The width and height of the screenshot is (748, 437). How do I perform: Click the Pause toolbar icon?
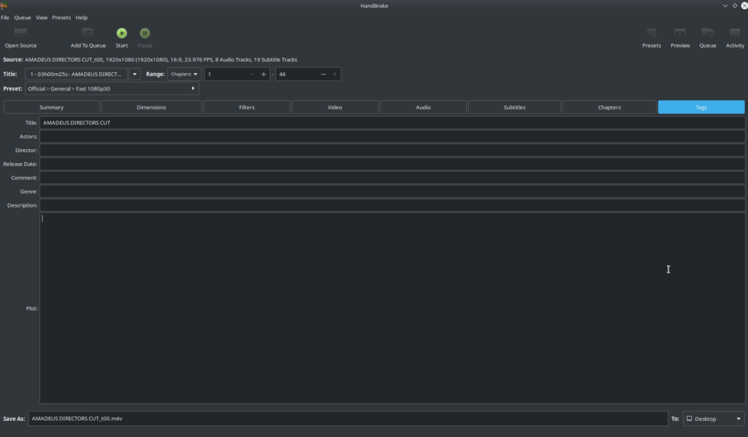point(145,33)
